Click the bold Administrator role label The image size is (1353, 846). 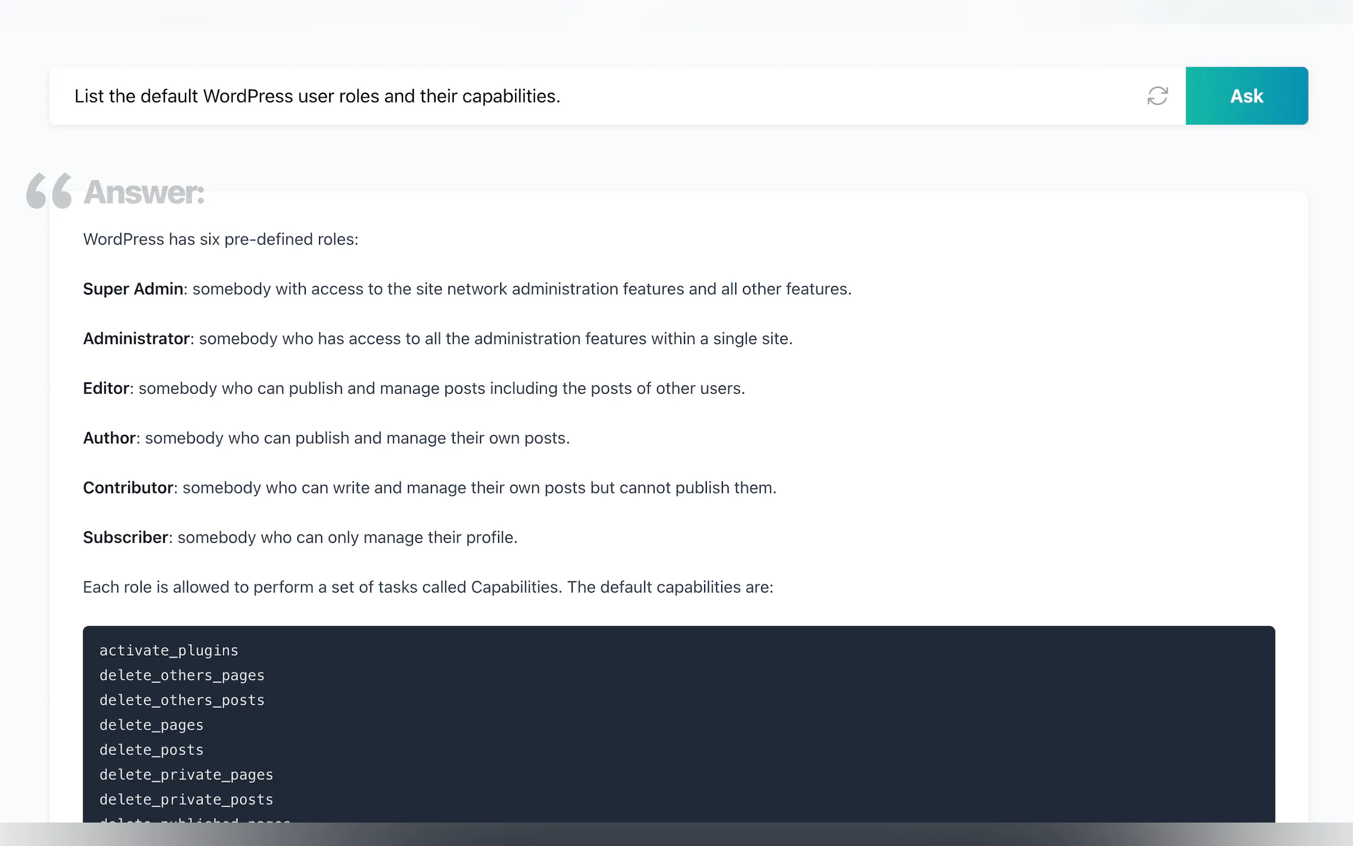click(136, 338)
